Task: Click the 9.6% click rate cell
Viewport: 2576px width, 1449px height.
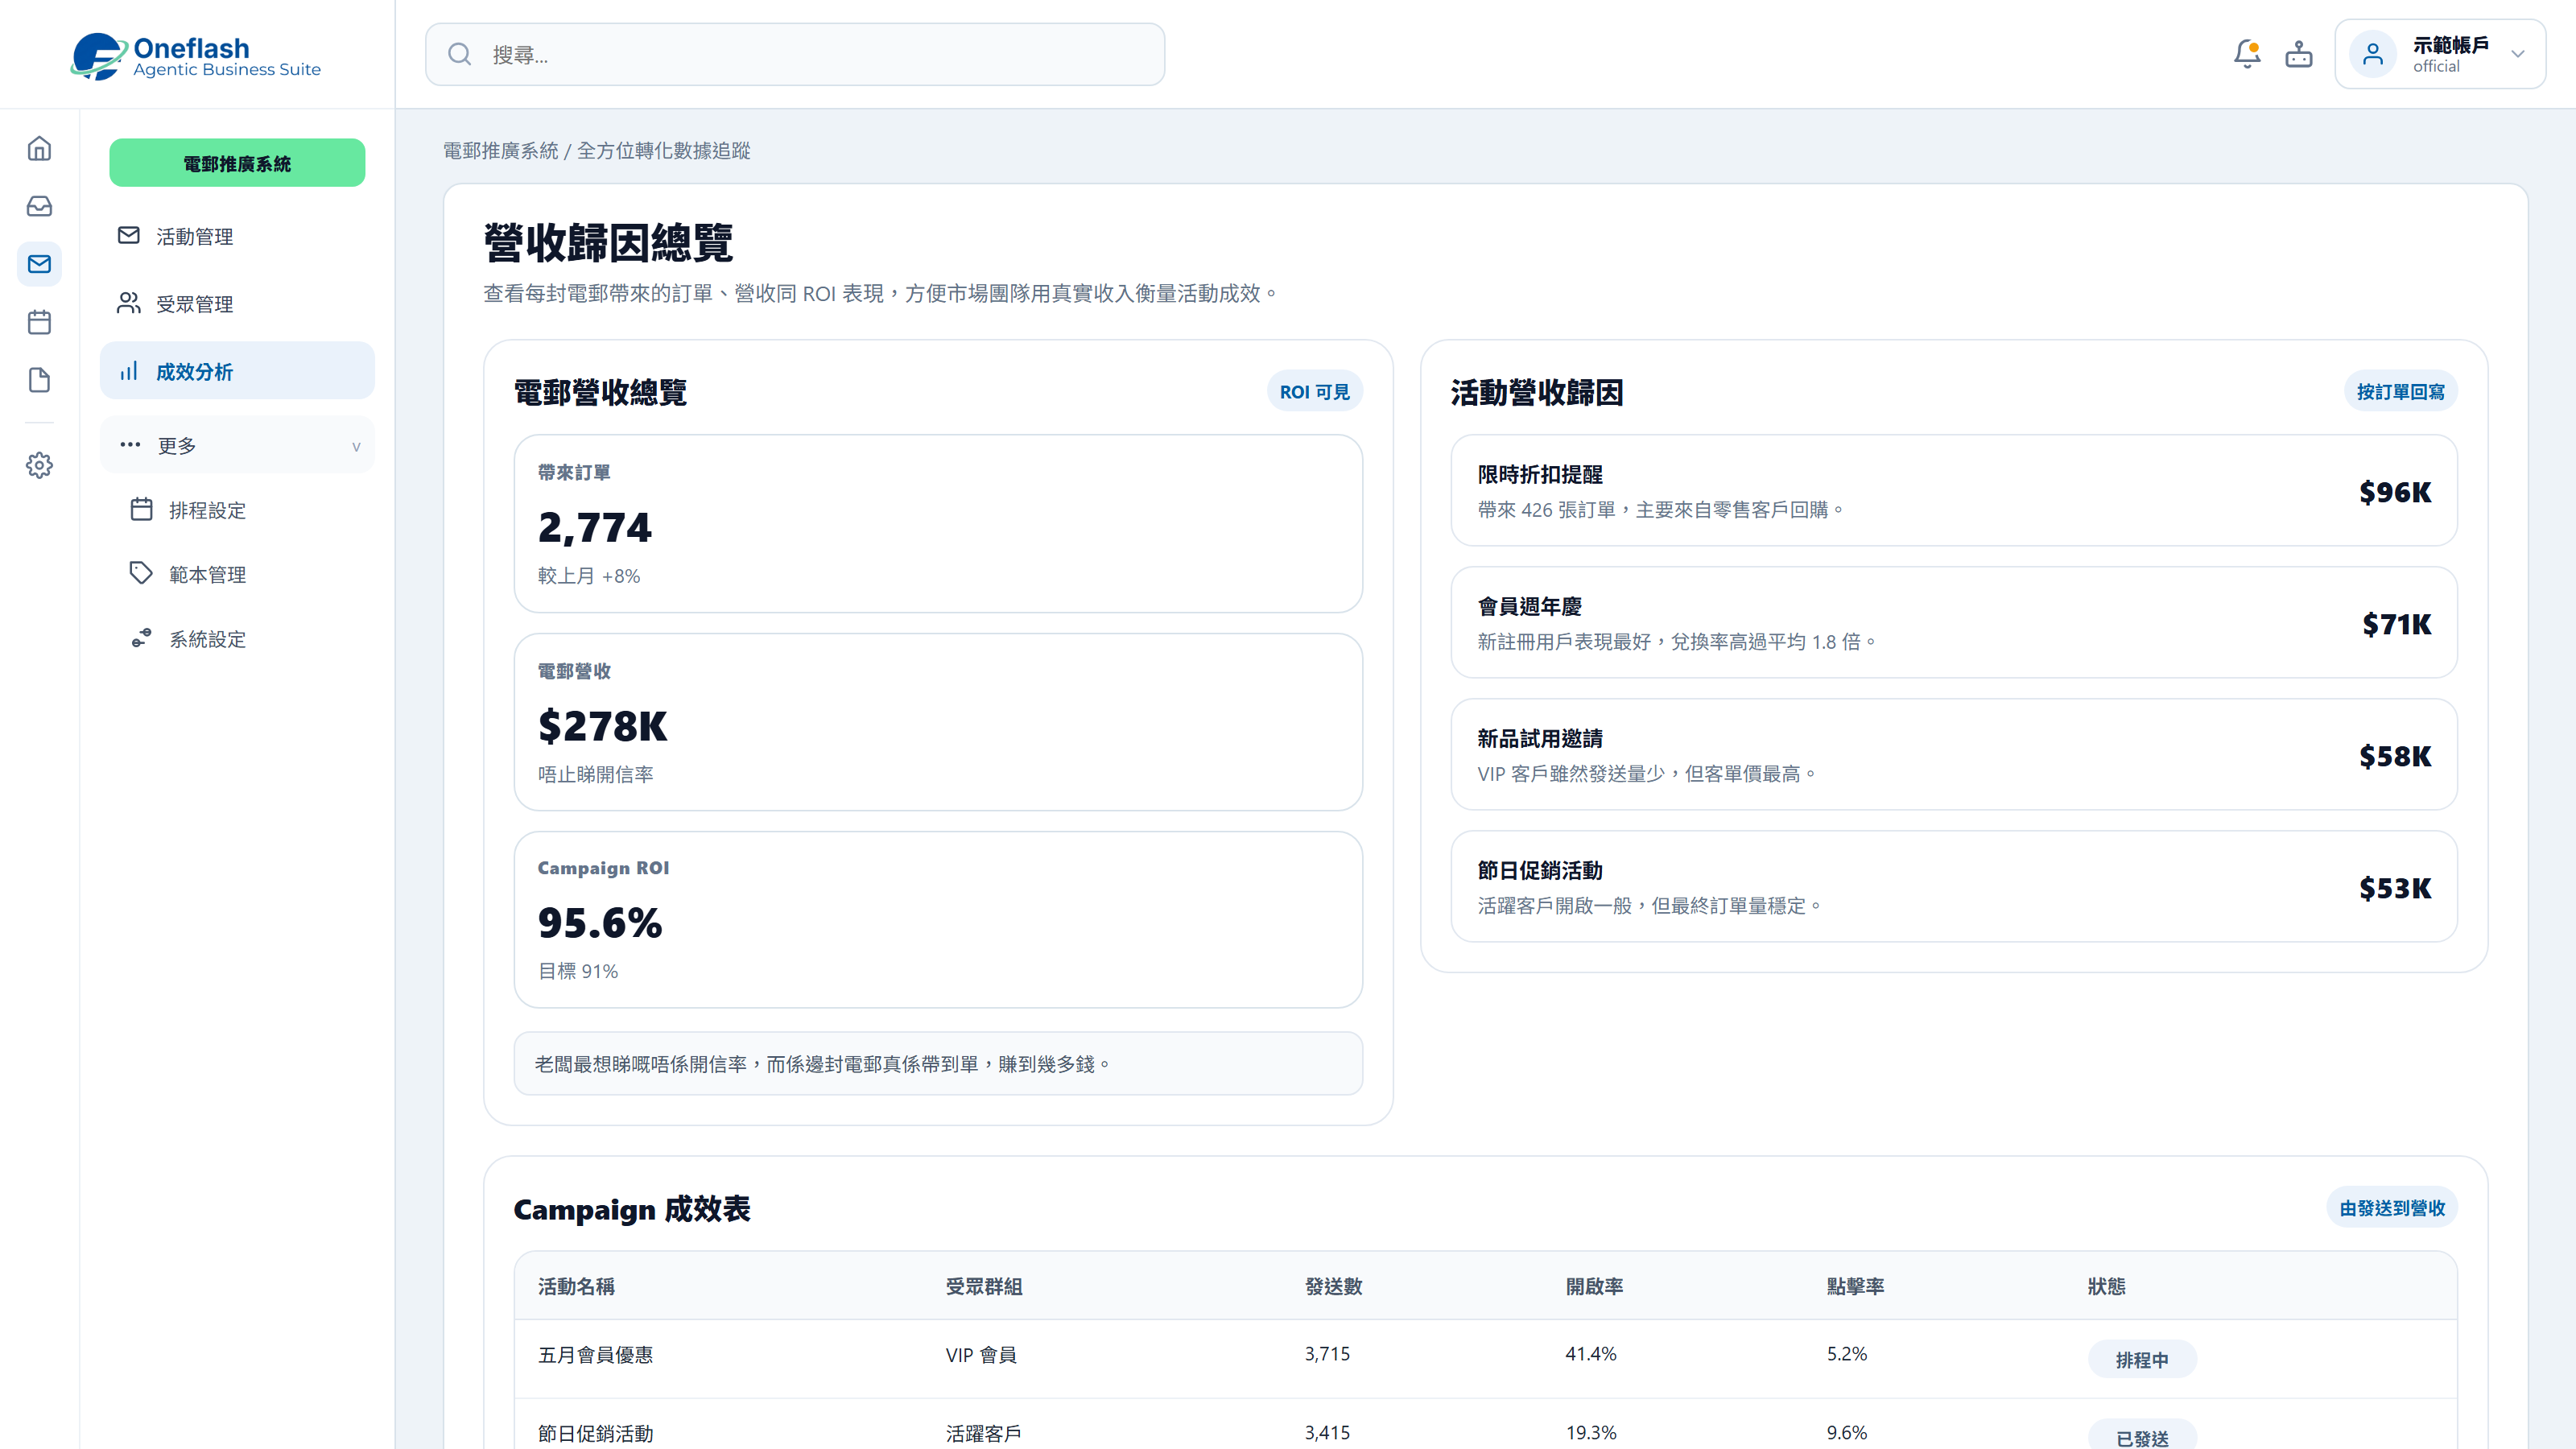Action: (x=1847, y=1433)
